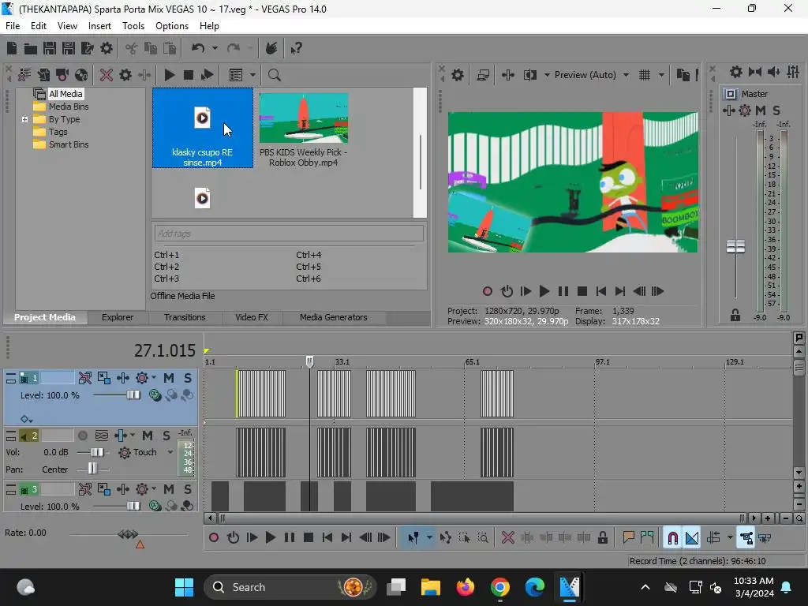This screenshot has height=606, width=808.
Task: Copy preview snapshot to clipboard
Action: 683,75
